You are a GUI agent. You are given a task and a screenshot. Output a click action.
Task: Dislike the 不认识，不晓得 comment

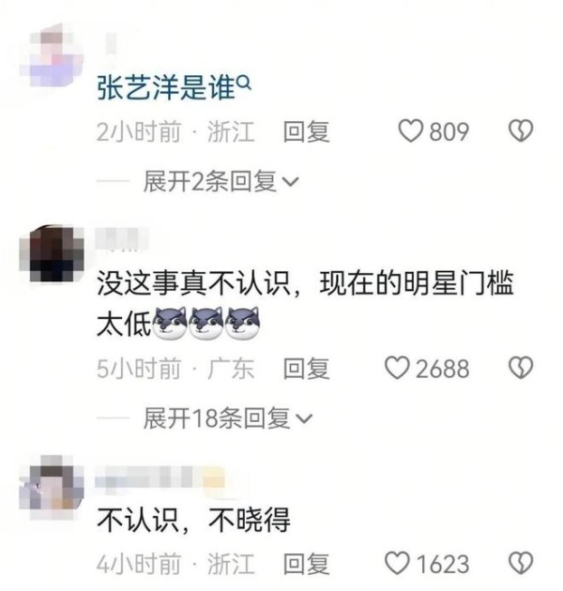(521, 563)
